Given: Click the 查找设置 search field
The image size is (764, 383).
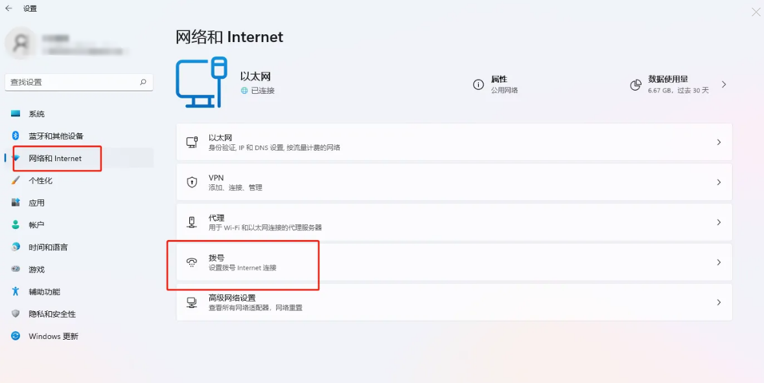Looking at the screenshot, I should pos(79,82).
